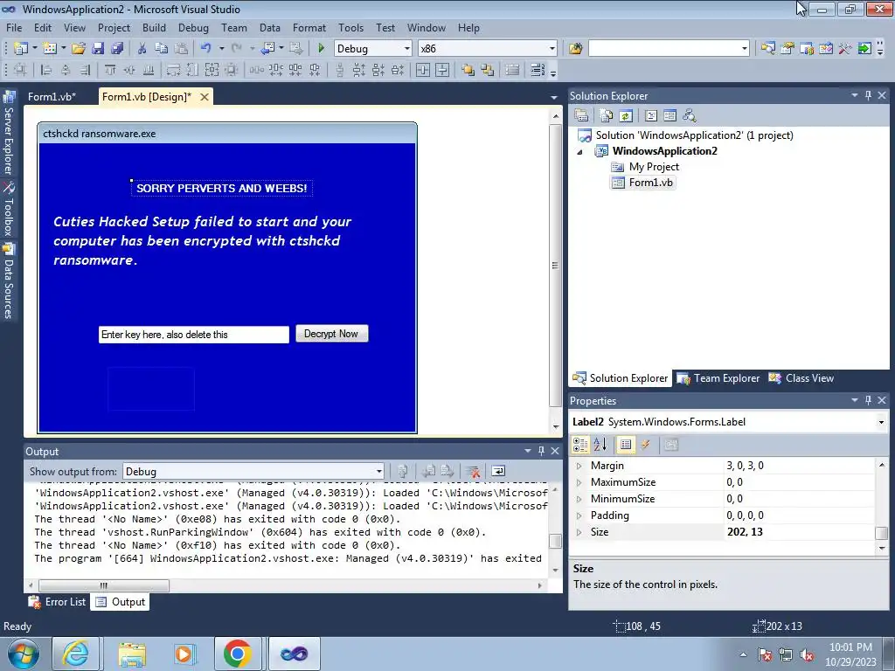The image size is (895, 671).
Task: Expand the MaximumSize property
Action: click(x=579, y=482)
